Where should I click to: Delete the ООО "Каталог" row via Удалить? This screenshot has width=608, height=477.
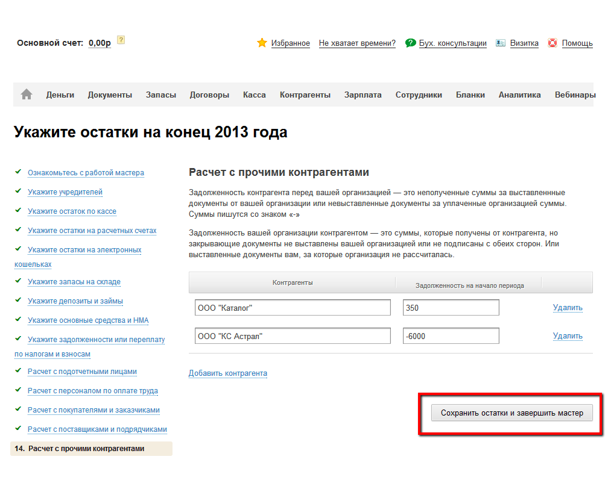(x=568, y=308)
